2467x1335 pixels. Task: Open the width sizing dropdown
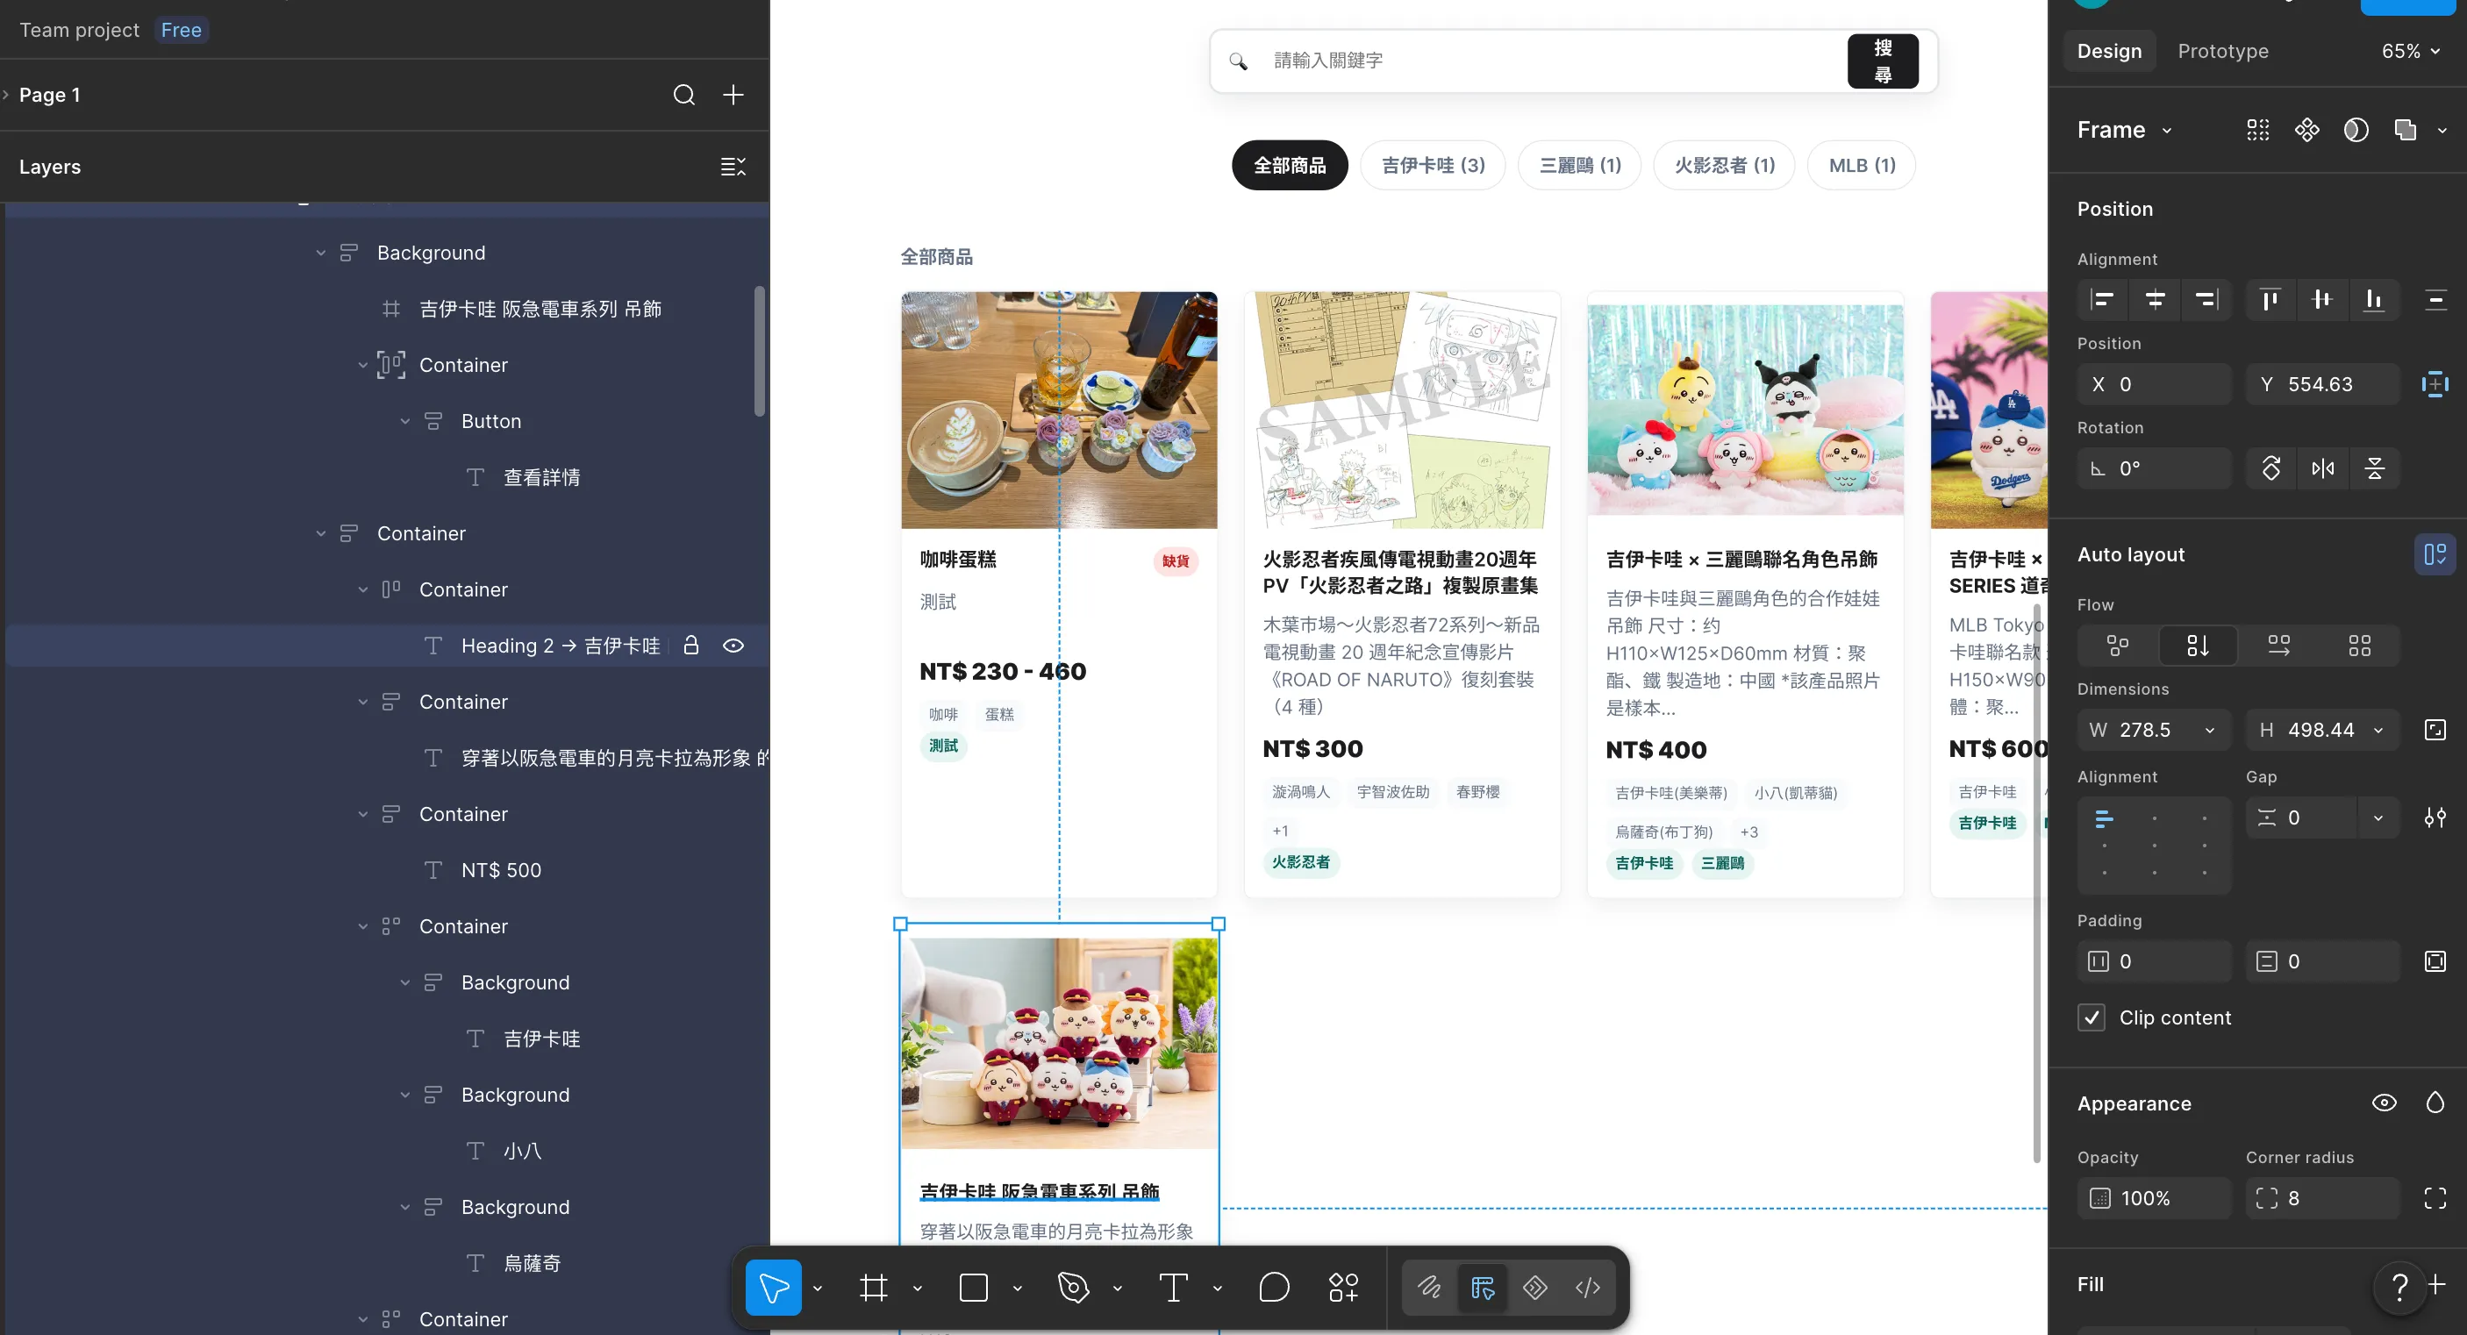[2209, 730]
